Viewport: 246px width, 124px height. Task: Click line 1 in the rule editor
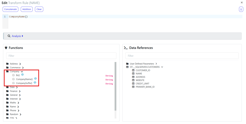(x=125, y=16)
